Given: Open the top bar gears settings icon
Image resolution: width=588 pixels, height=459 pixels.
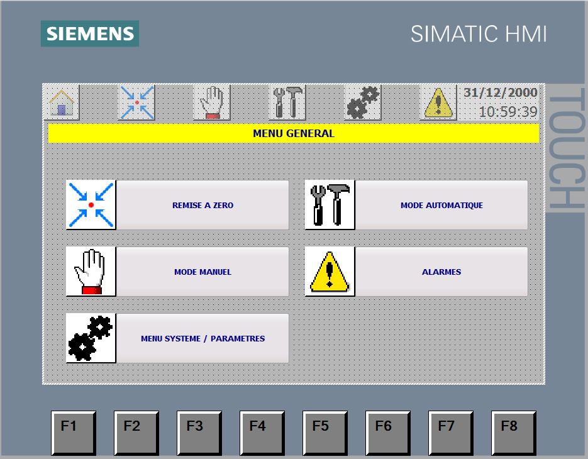Looking at the screenshot, I should click(x=363, y=102).
